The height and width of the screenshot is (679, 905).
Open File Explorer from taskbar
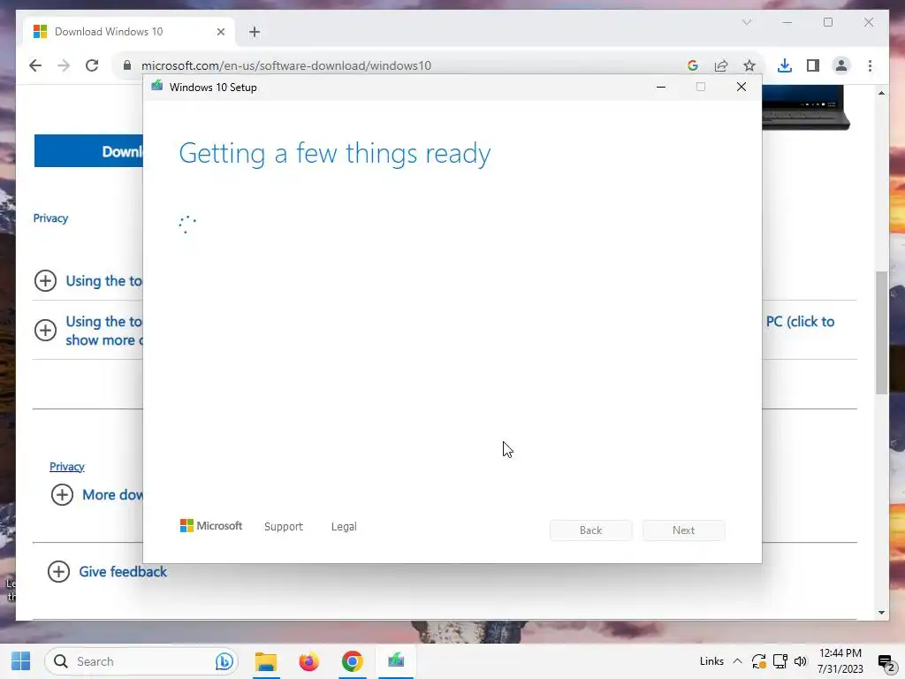coord(266,661)
